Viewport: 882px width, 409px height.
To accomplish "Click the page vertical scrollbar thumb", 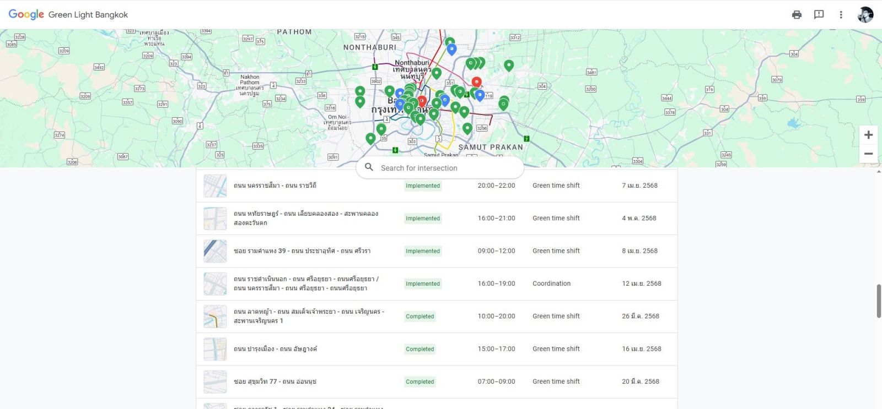I will tap(879, 301).
